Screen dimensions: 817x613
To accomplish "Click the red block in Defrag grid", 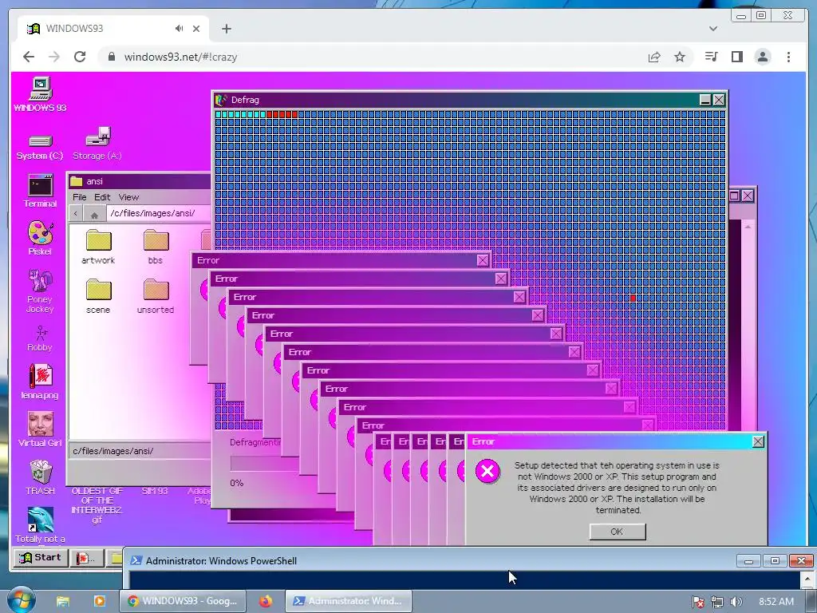I will [633, 299].
